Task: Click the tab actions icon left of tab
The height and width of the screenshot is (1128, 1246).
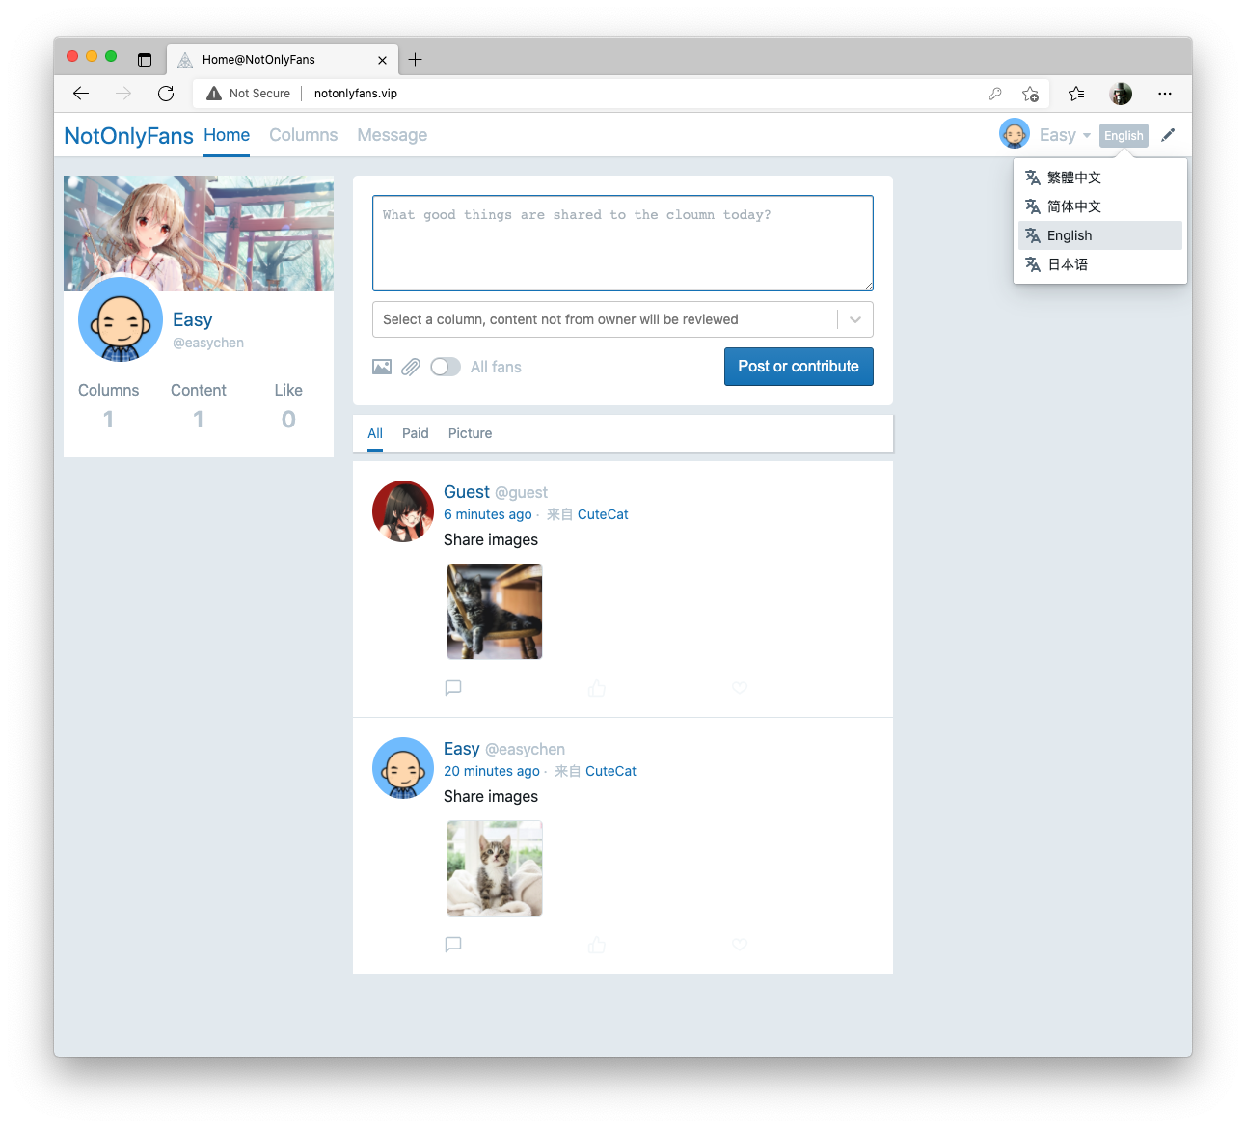Action: click(145, 60)
